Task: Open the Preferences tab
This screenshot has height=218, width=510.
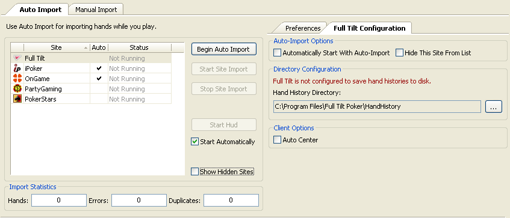Action: click(303, 28)
